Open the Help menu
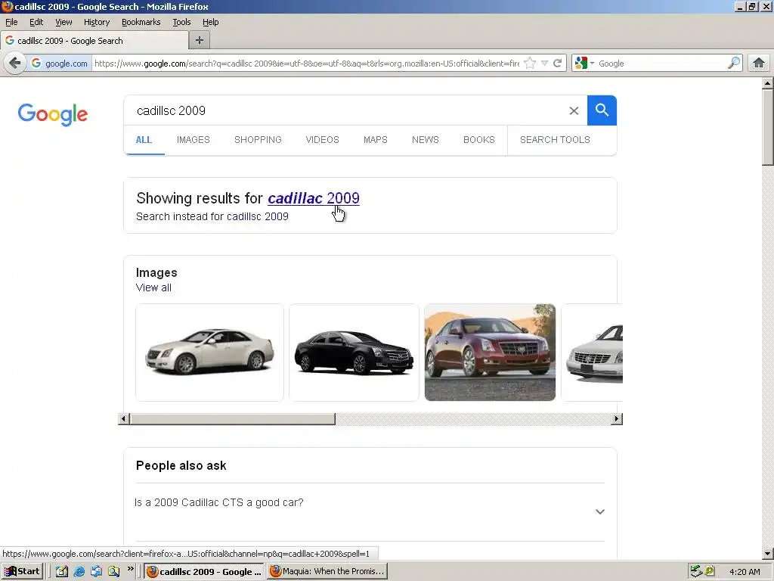This screenshot has height=581, width=774. (211, 22)
